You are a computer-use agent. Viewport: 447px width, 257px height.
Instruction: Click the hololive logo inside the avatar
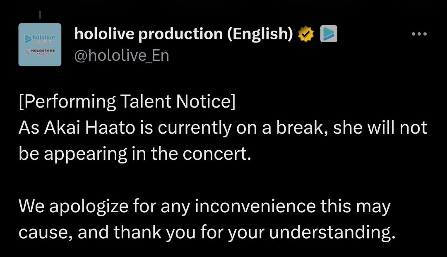coord(40,38)
